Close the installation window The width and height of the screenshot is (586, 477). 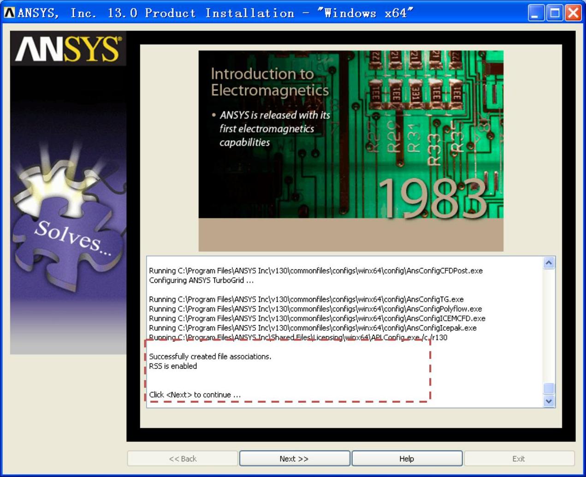point(573,12)
